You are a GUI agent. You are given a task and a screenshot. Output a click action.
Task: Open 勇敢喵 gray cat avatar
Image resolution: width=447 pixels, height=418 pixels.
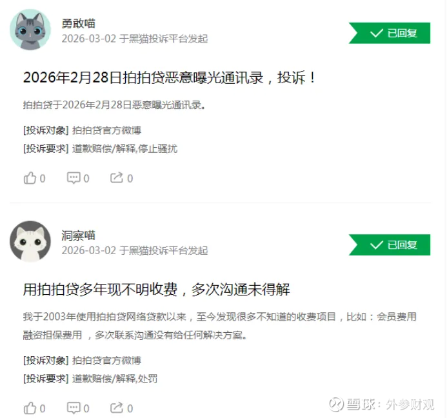[x=30, y=30]
